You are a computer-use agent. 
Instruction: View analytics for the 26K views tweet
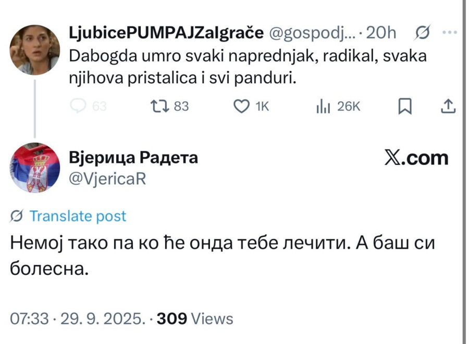click(x=324, y=106)
